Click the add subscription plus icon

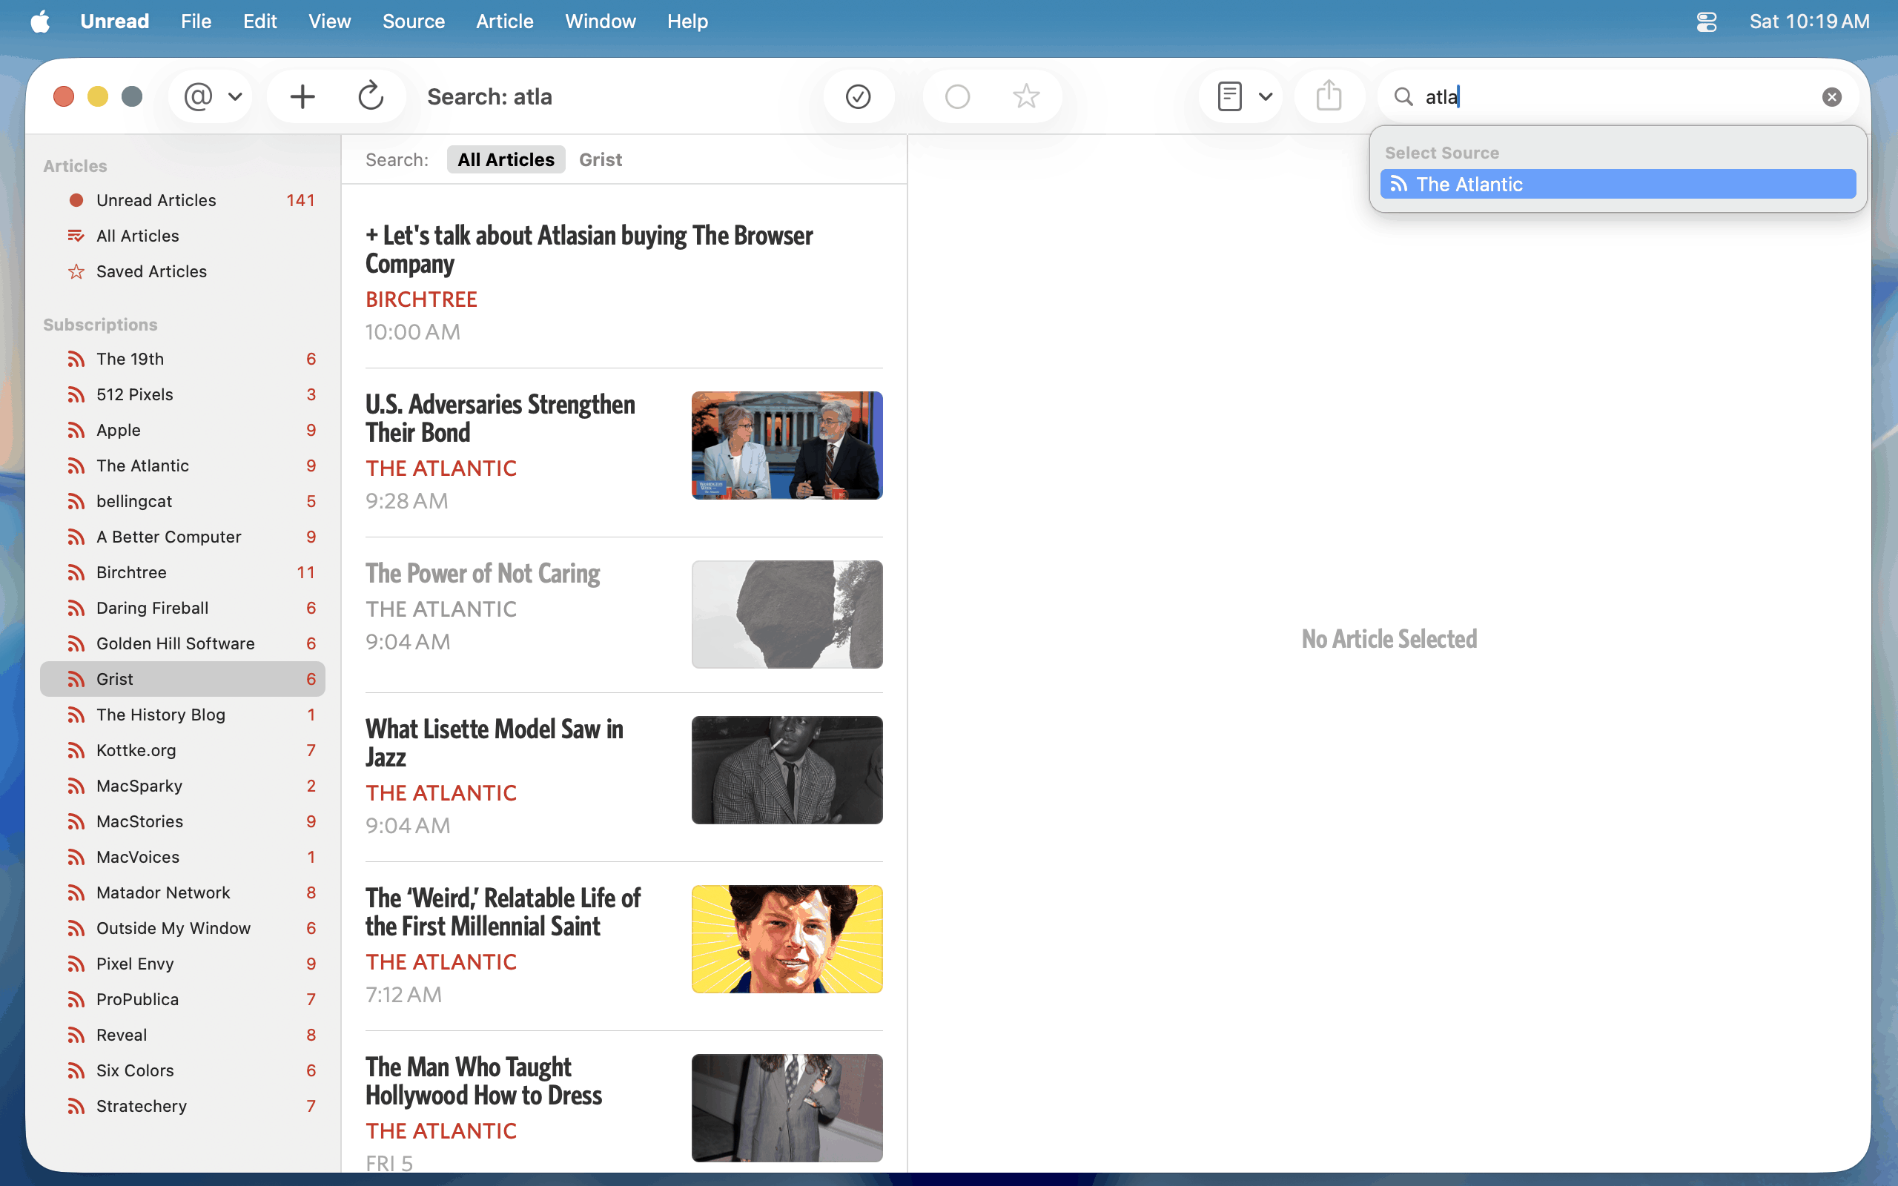tap(302, 96)
